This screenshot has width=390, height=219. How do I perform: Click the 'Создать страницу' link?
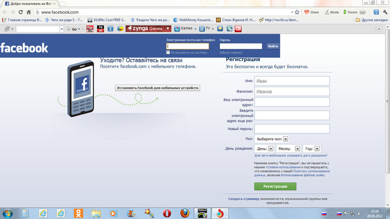coord(243,199)
